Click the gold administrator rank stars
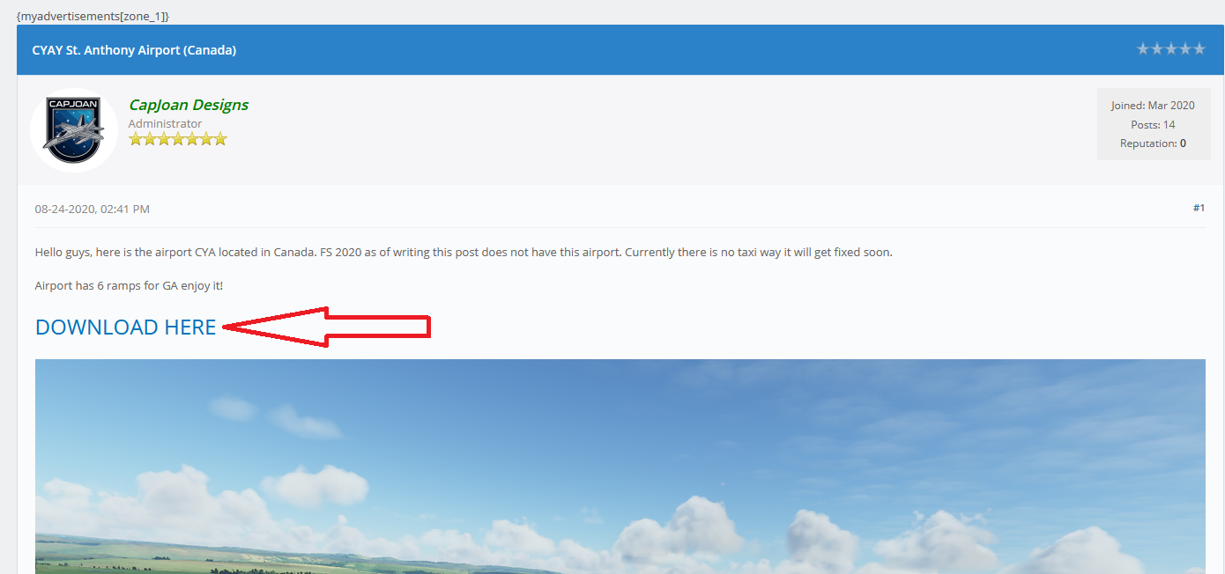1225x574 pixels. [178, 139]
